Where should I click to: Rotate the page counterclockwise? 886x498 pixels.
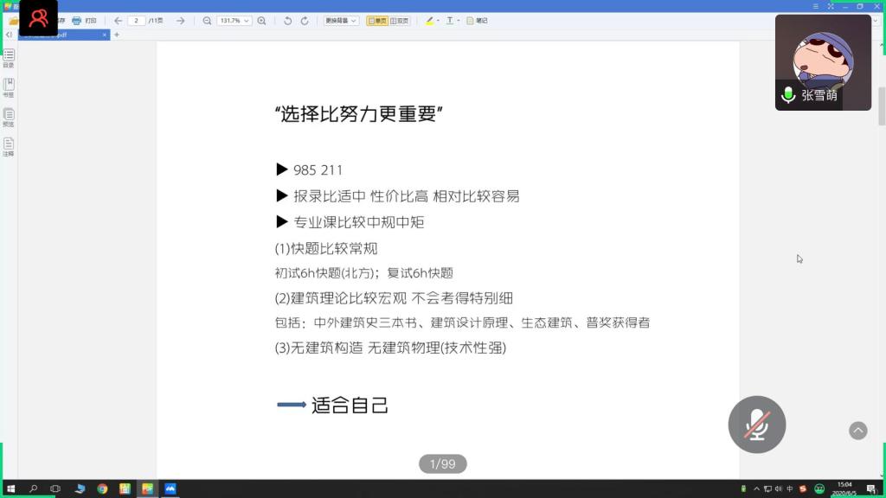coord(288,20)
